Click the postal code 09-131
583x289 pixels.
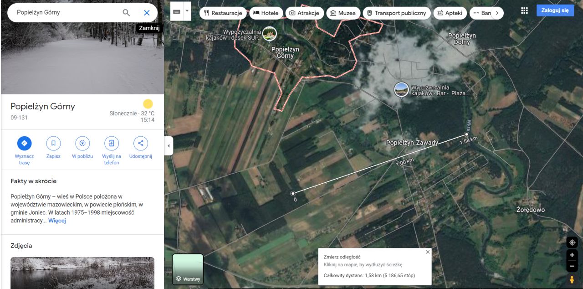coord(19,118)
